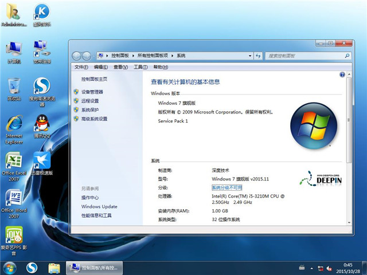Click the Windows 7 logo image
The height and width of the screenshot is (275, 367).
pos(314,126)
